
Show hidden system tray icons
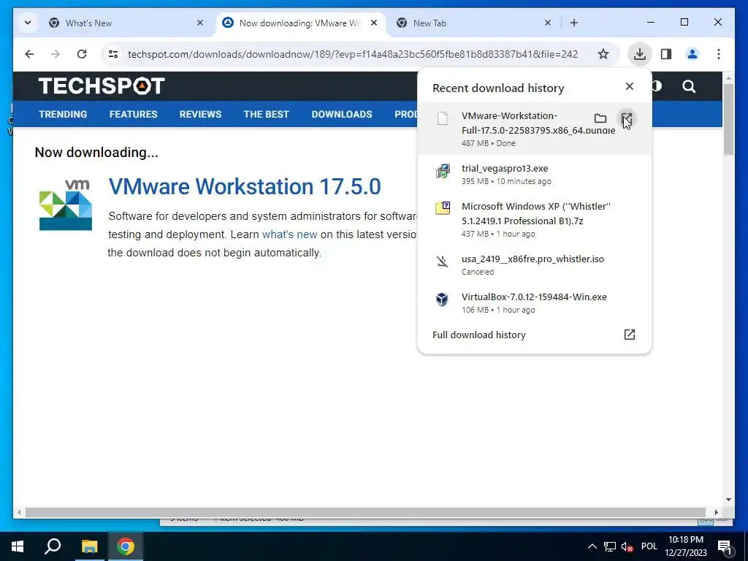coord(592,546)
